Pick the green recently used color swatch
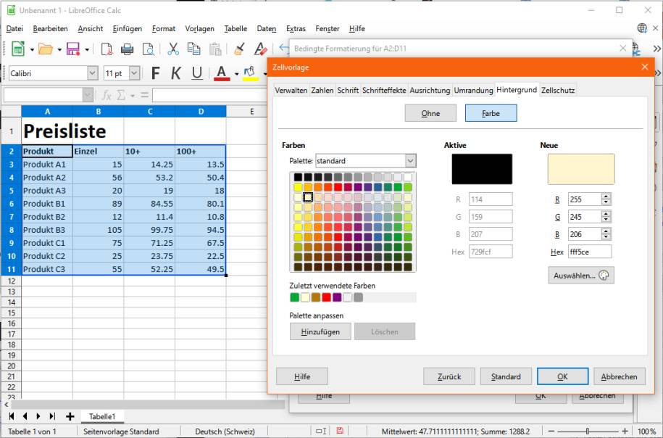The width and height of the screenshot is (663, 438). point(294,297)
